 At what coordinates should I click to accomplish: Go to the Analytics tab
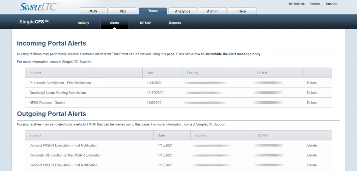[x=182, y=11]
